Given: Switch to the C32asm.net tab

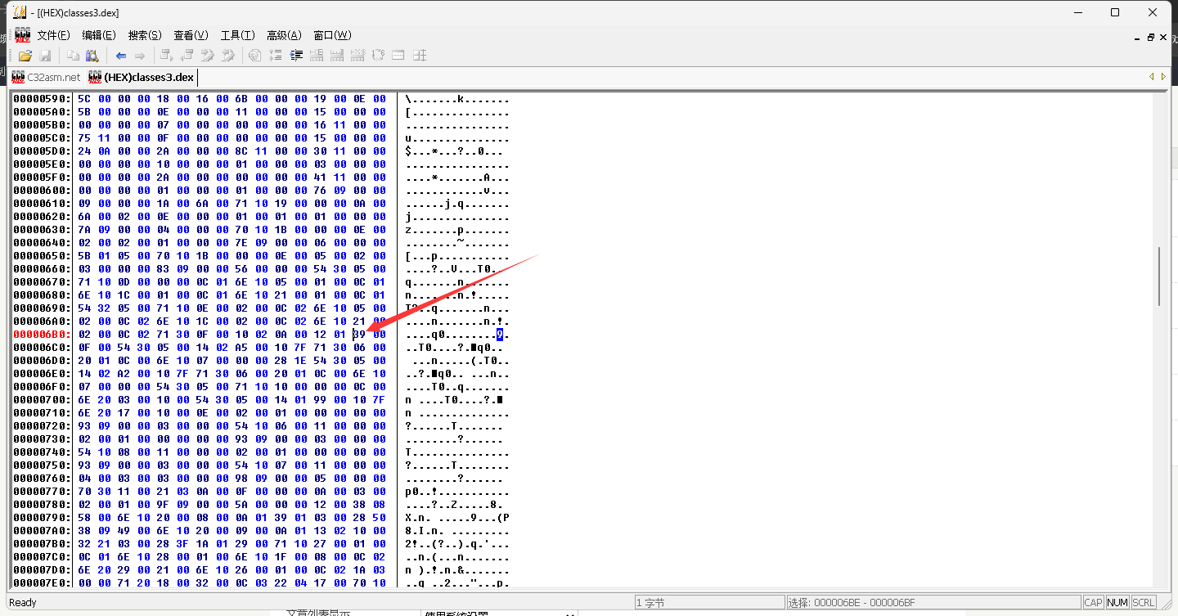Looking at the screenshot, I should pos(46,77).
